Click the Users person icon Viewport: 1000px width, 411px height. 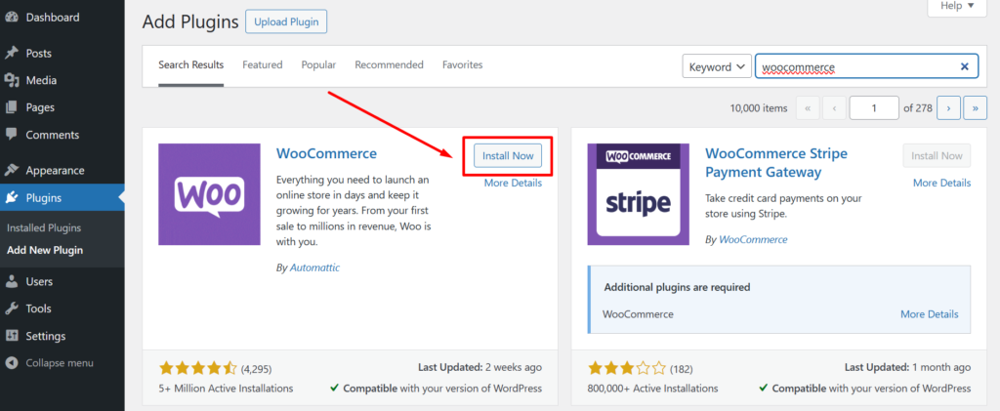click(12, 281)
